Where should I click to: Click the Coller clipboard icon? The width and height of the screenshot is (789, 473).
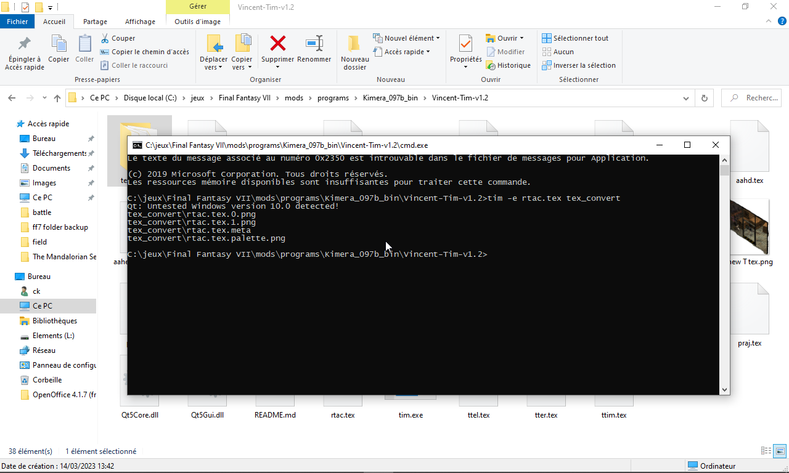click(x=84, y=44)
